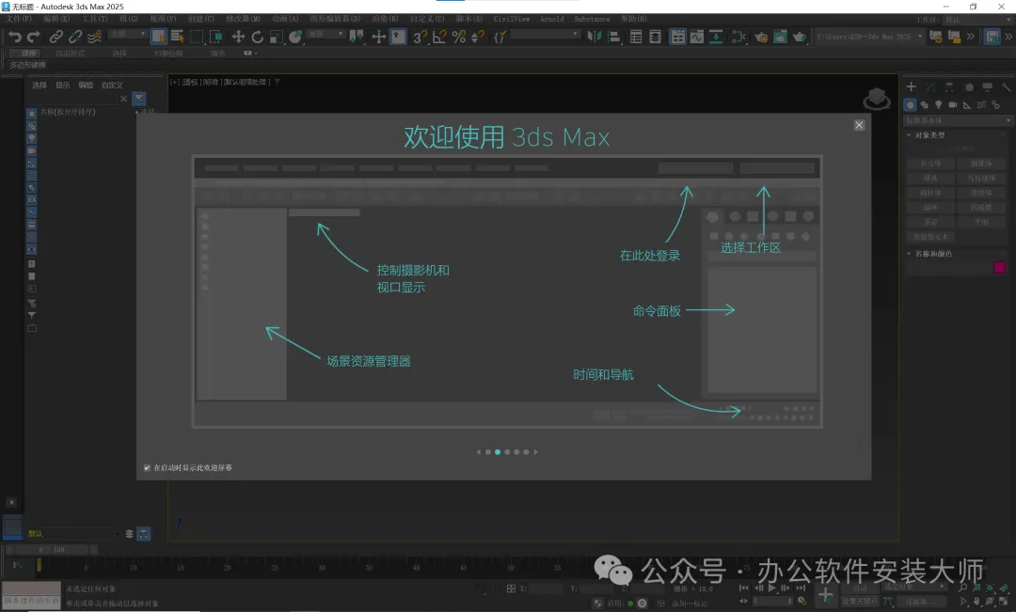This screenshot has width=1016, height=612.
Task: Click the 茶壶 teapot create button
Action: point(930,222)
